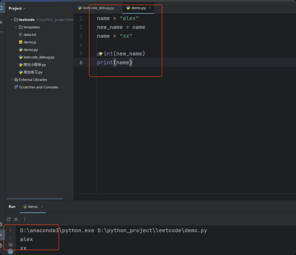Open the Project view dropdown
Screen dimensions: 296x255
tap(17, 8)
